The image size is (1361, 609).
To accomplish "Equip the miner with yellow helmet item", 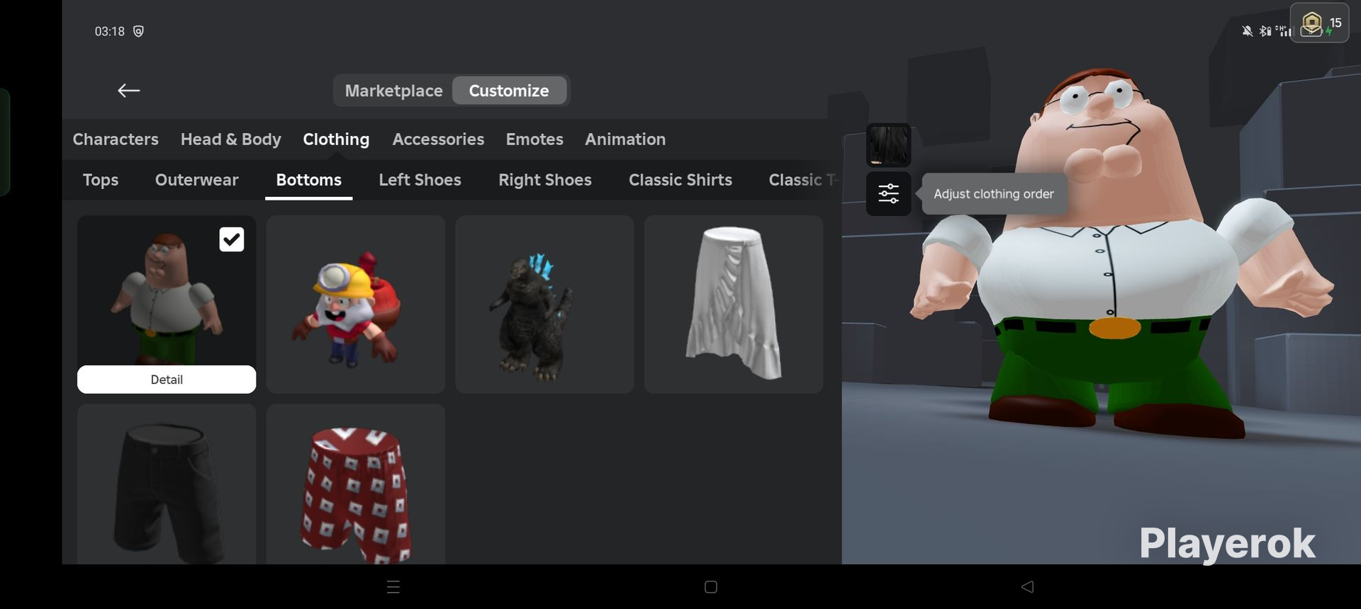I will click(x=356, y=304).
